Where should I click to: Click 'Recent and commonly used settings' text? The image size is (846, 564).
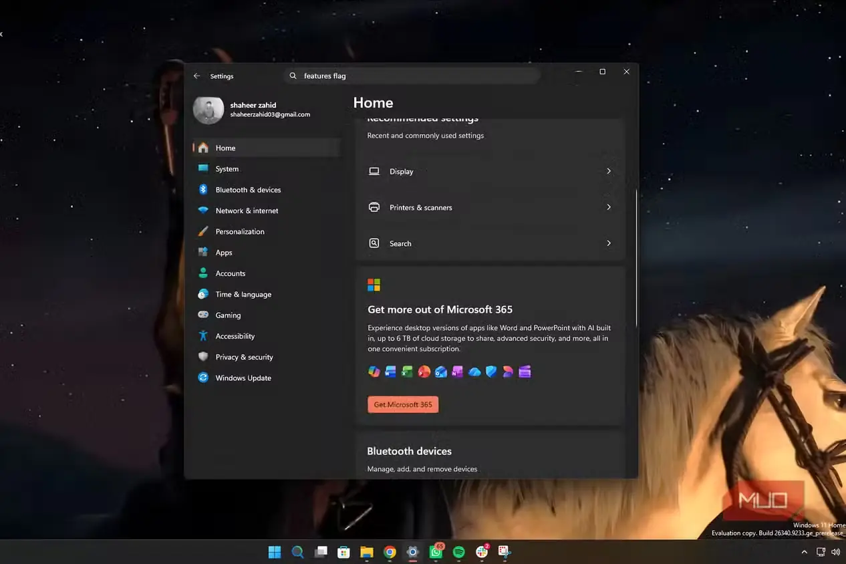pos(426,136)
